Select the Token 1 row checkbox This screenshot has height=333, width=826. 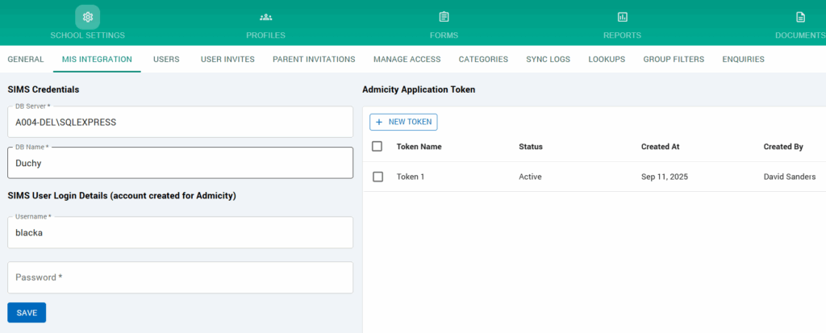378,177
